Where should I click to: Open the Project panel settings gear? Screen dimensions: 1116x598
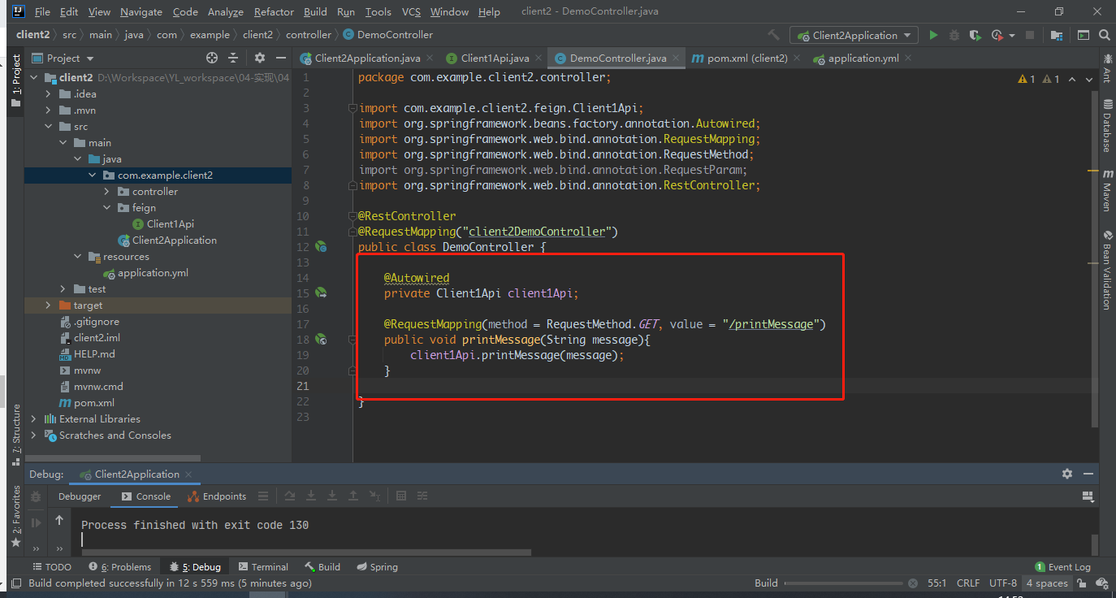[x=260, y=58]
